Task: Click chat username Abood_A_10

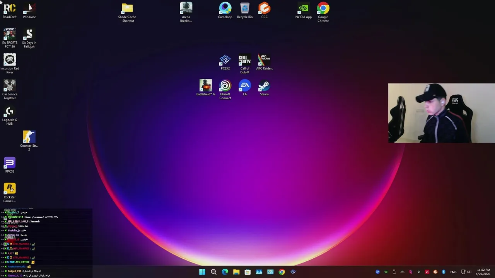Action: point(15,276)
